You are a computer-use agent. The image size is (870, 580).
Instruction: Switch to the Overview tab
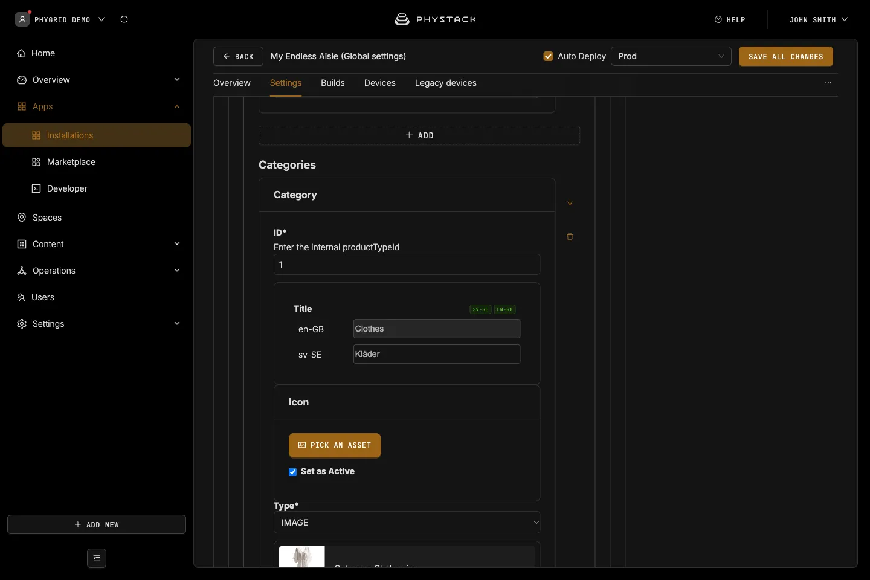(232, 83)
